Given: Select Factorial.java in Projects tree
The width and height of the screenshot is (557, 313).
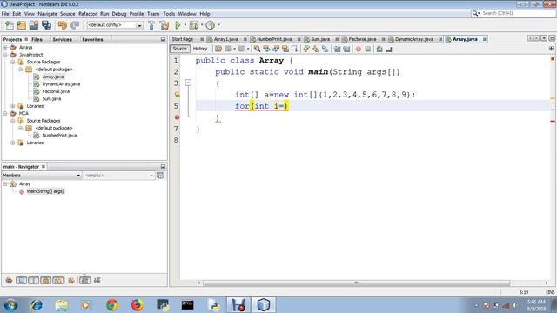Looking at the screenshot, I should tap(56, 91).
